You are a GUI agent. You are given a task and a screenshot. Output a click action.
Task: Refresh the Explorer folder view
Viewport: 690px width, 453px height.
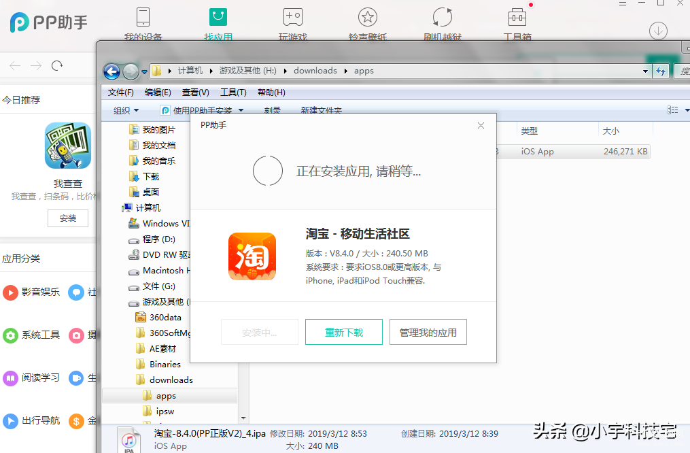pyautogui.click(x=661, y=71)
